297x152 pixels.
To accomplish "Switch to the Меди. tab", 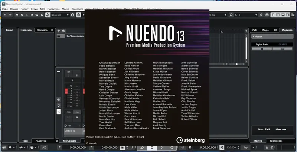I will point(265,30).
